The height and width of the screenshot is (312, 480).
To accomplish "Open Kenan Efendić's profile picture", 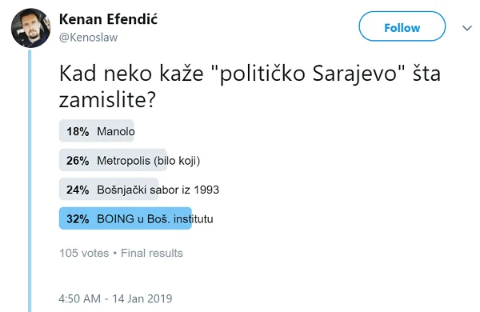I will click(x=30, y=28).
